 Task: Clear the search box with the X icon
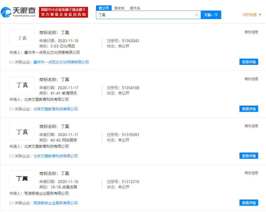[x=196, y=15]
